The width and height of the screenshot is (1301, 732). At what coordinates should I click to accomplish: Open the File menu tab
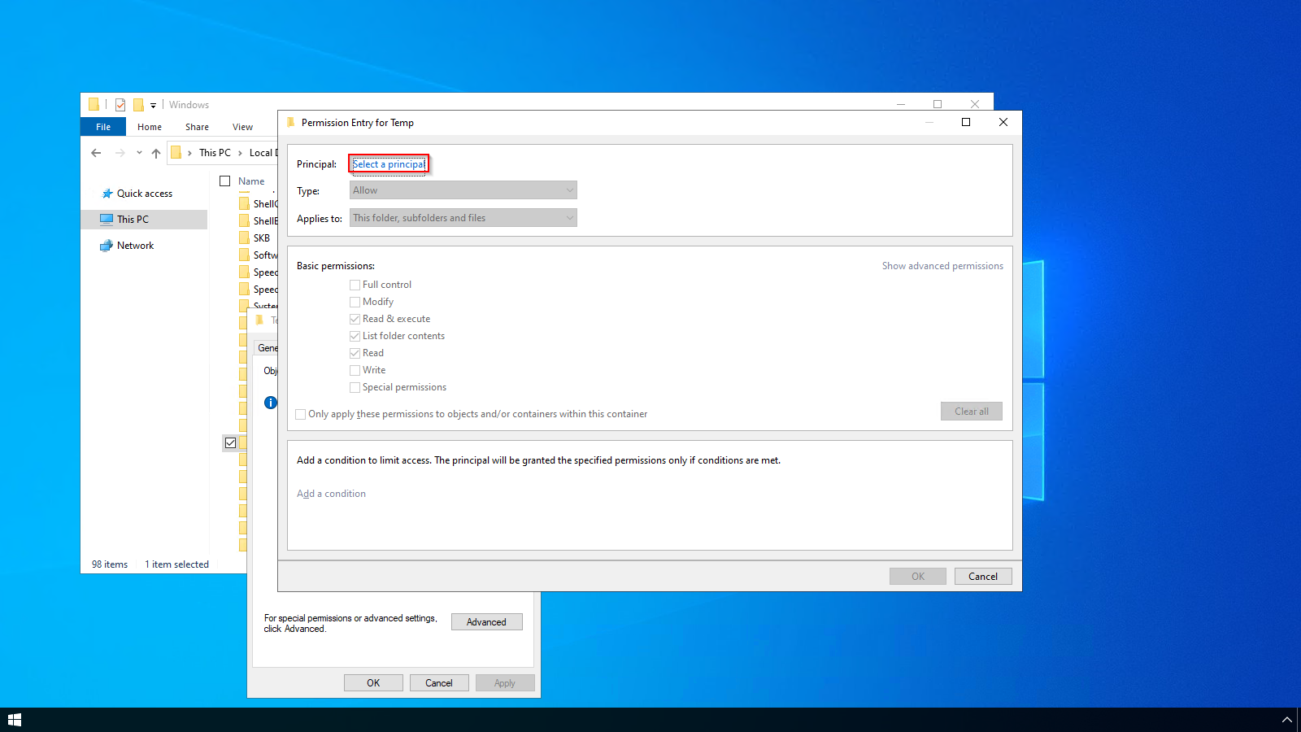coord(103,127)
